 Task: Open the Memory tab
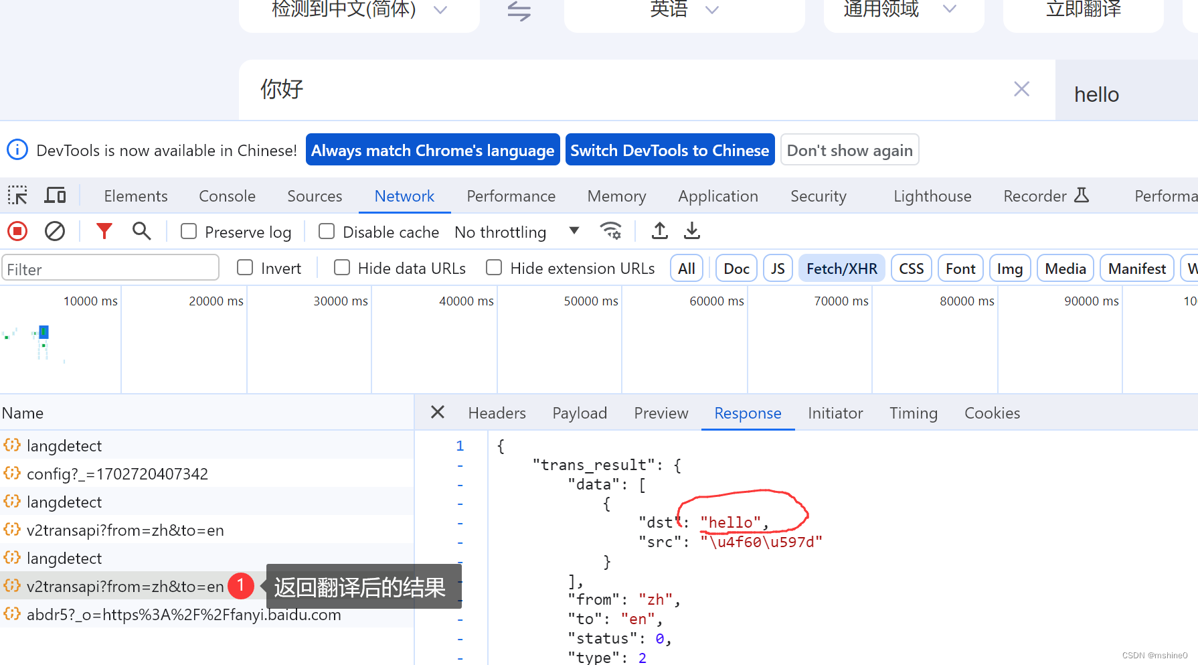pos(616,196)
